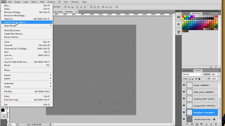The width and height of the screenshot is (225, 126).
Task: Distribute right edges in options bar
Action: 110,7
